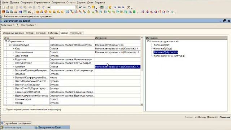This screenshot has height=130, width=231.
Task: Open the Файл menu
Action: [5, 3]
